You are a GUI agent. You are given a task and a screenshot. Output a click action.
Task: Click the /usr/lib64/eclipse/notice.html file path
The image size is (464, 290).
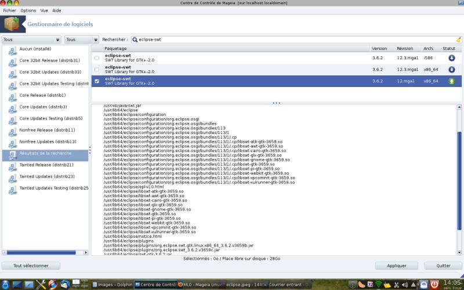133,237
